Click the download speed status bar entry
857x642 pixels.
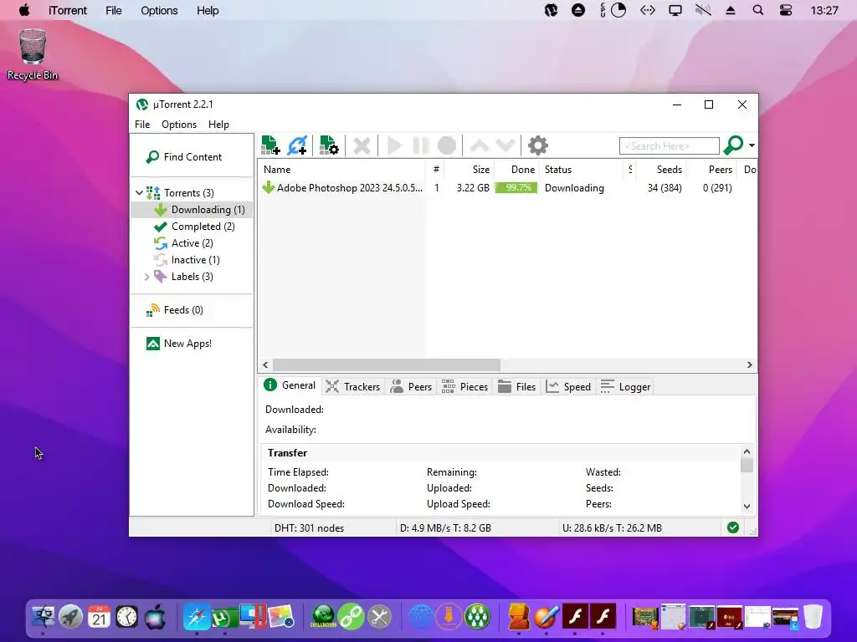point(445,528)
